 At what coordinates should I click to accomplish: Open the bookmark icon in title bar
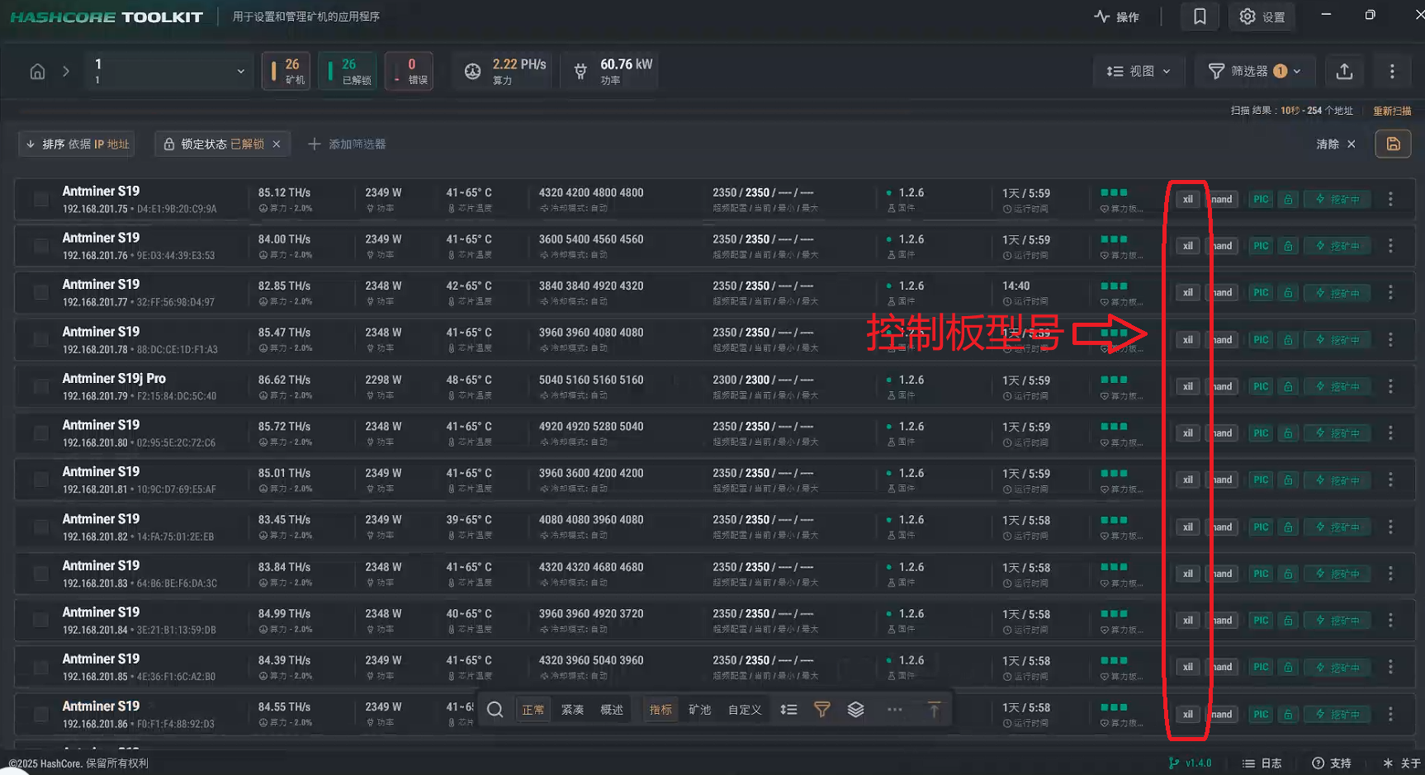point(1200,17)
